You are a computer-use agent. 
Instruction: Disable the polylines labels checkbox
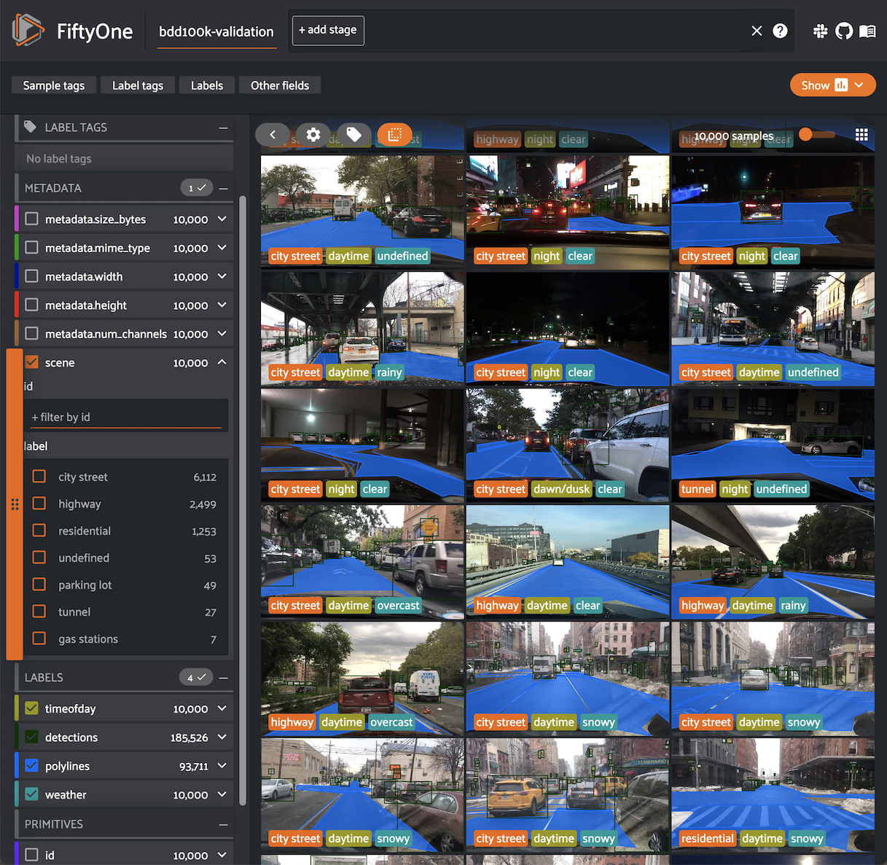click(x=31, y=765)
